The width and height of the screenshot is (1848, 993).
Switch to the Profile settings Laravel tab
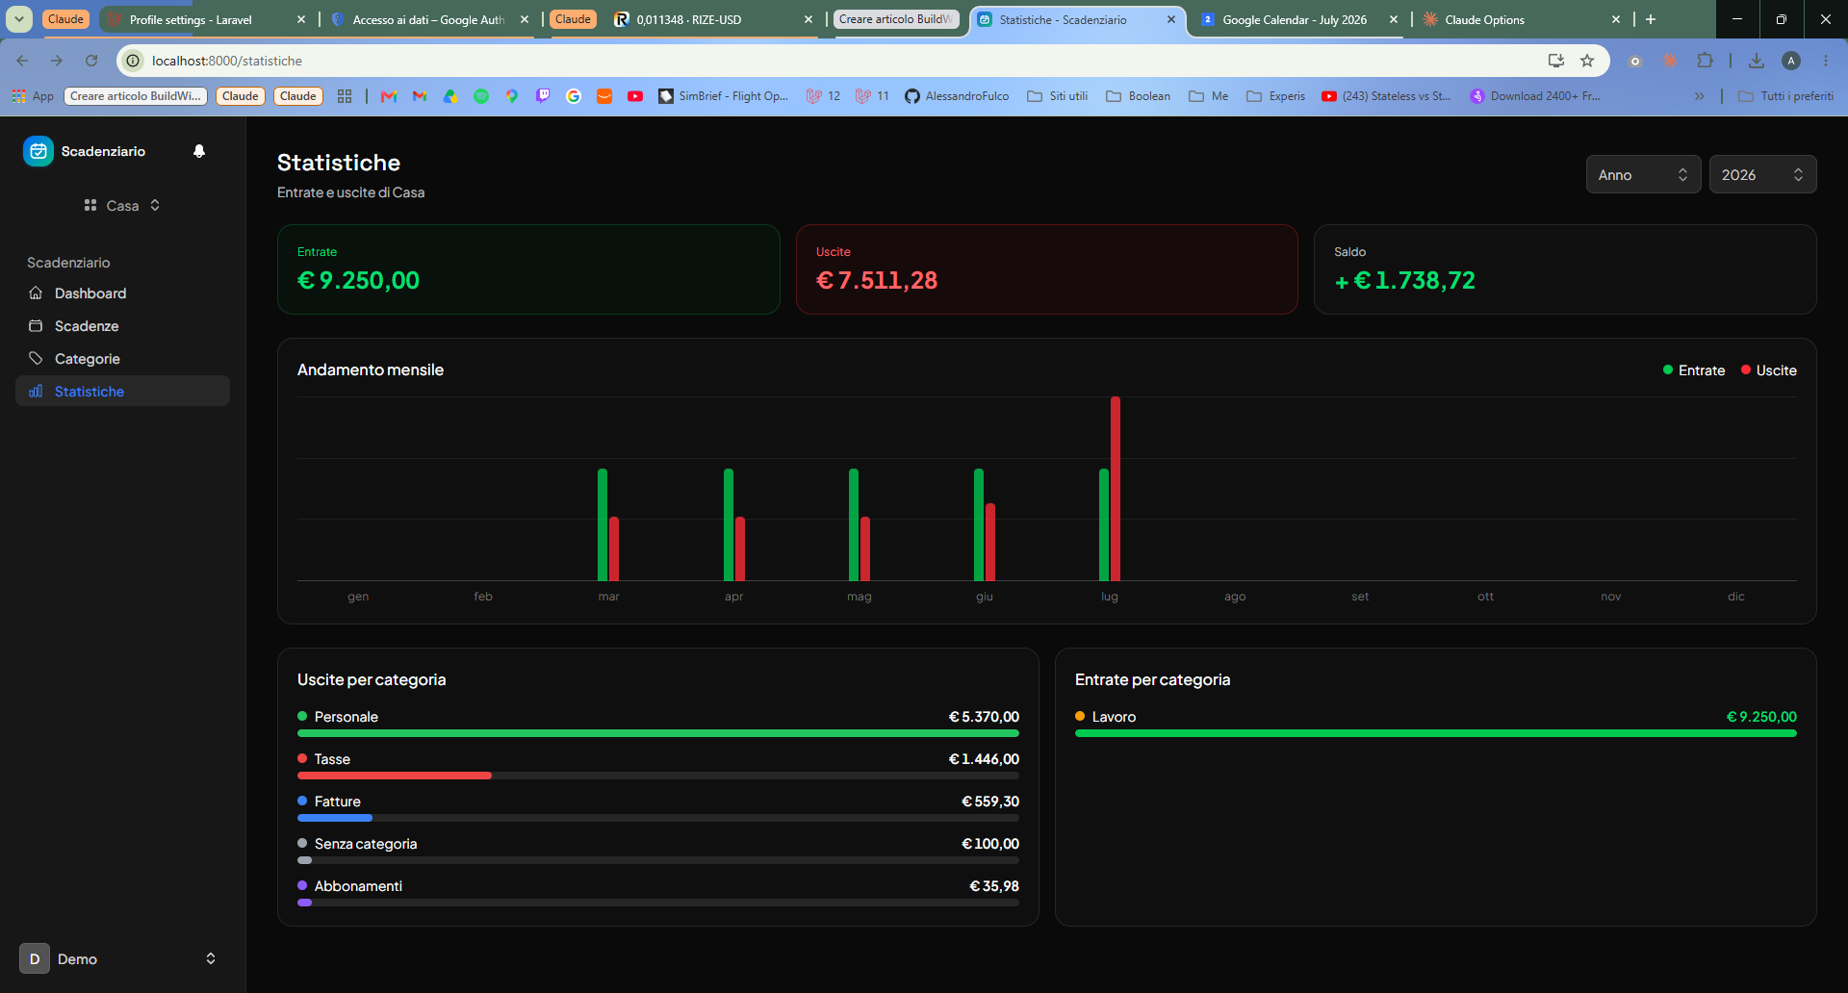pyautogui.click(x=206, y=19)
